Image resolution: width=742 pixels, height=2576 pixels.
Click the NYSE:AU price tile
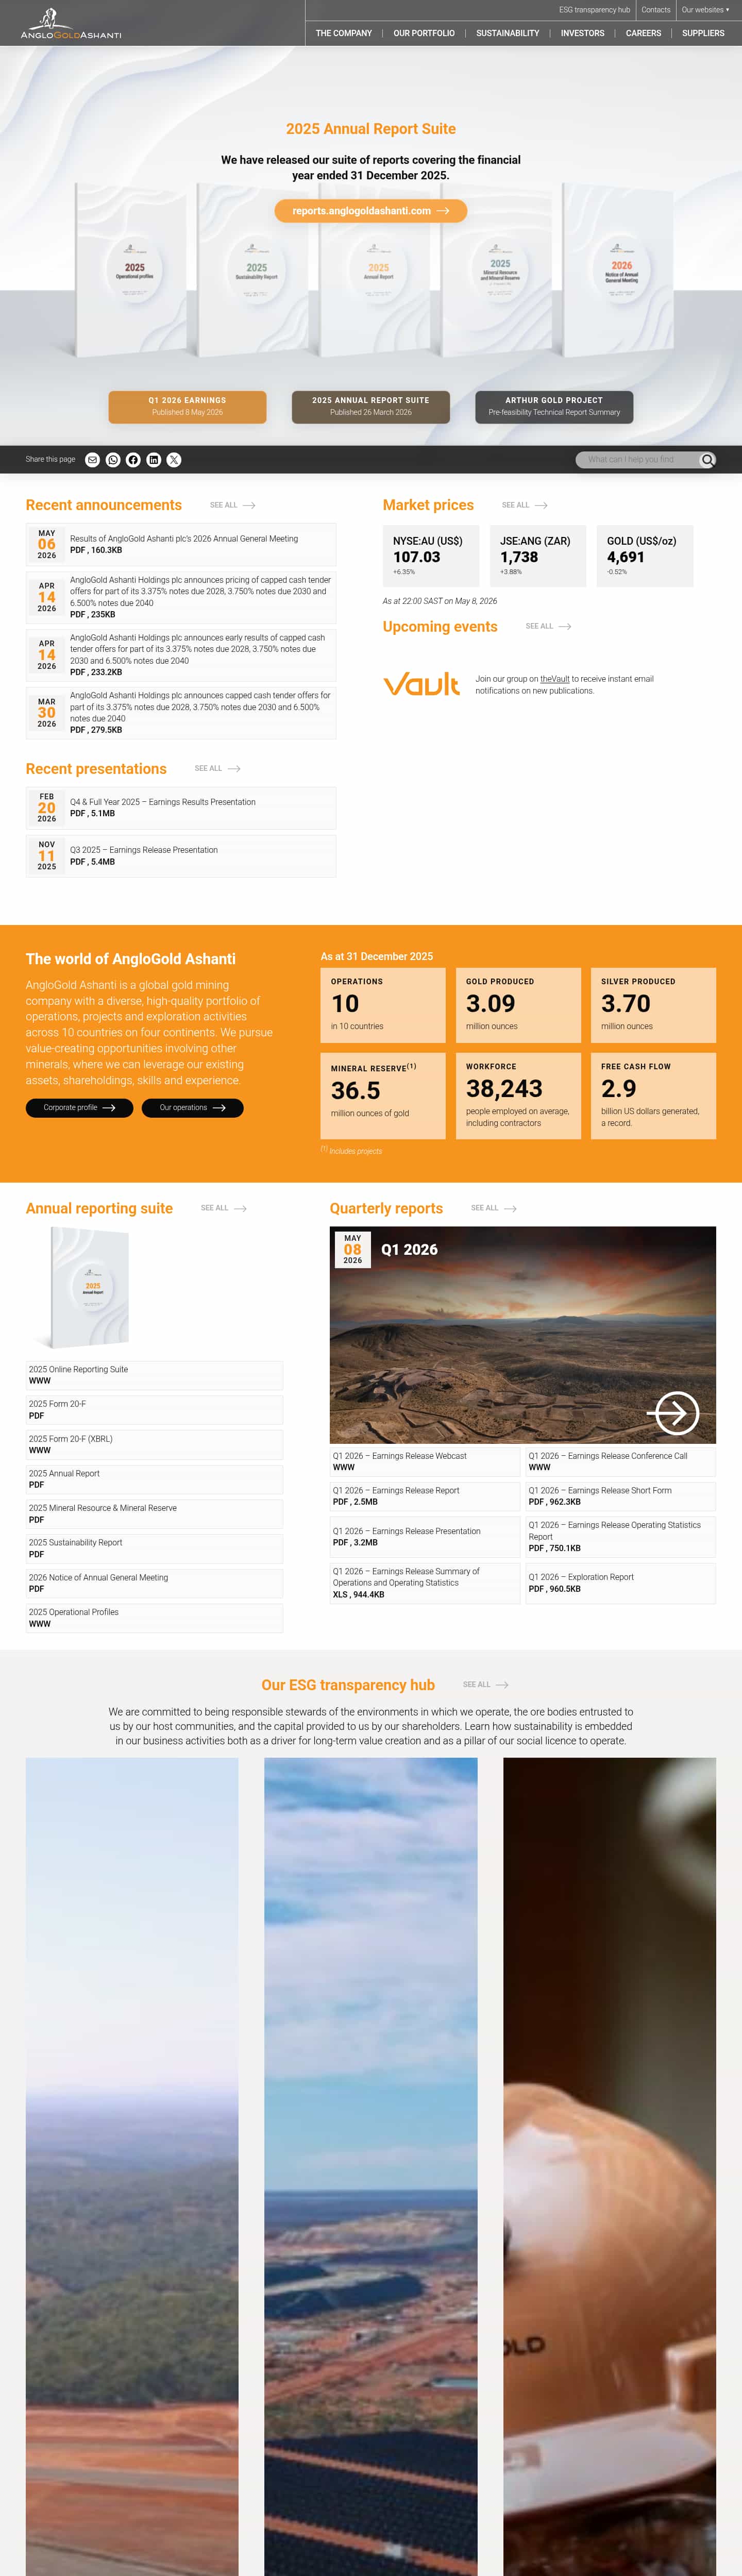431,556
